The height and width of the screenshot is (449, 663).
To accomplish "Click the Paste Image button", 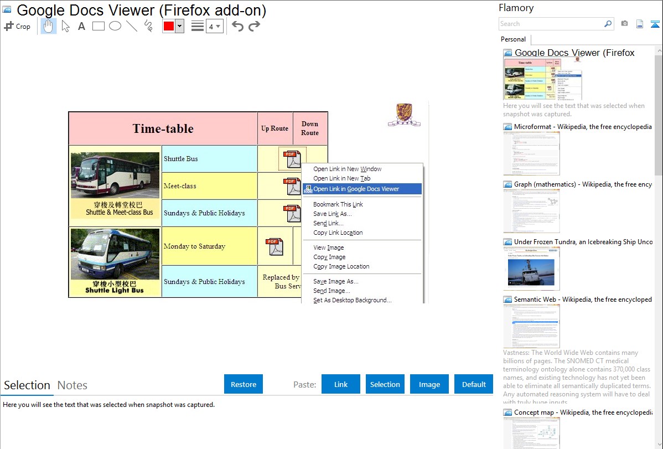I will 429,384.
